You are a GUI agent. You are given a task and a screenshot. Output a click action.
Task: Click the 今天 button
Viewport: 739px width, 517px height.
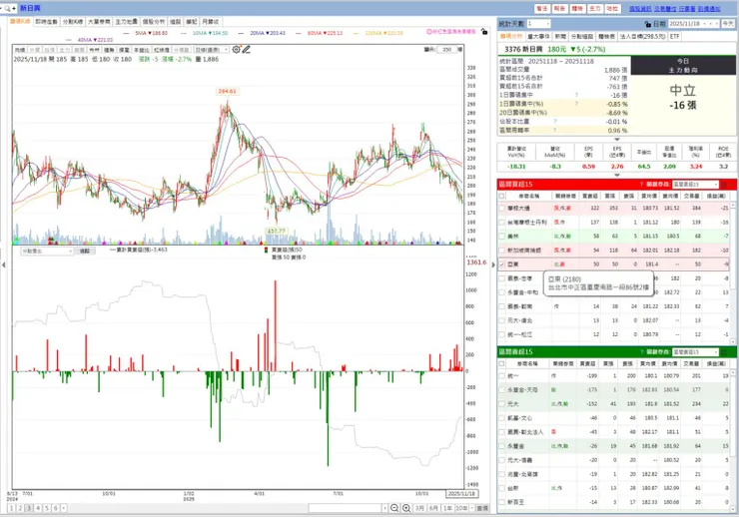point(728,24)
